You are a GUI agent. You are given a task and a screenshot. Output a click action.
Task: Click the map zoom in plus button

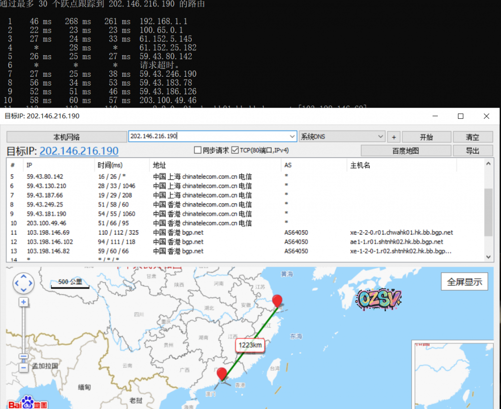[x=23, y=302]
